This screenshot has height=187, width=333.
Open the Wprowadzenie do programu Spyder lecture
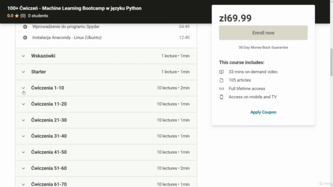coord(66,26)
